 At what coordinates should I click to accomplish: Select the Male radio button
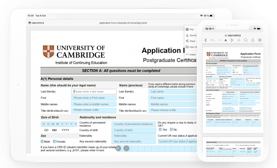tap(42, 141)
